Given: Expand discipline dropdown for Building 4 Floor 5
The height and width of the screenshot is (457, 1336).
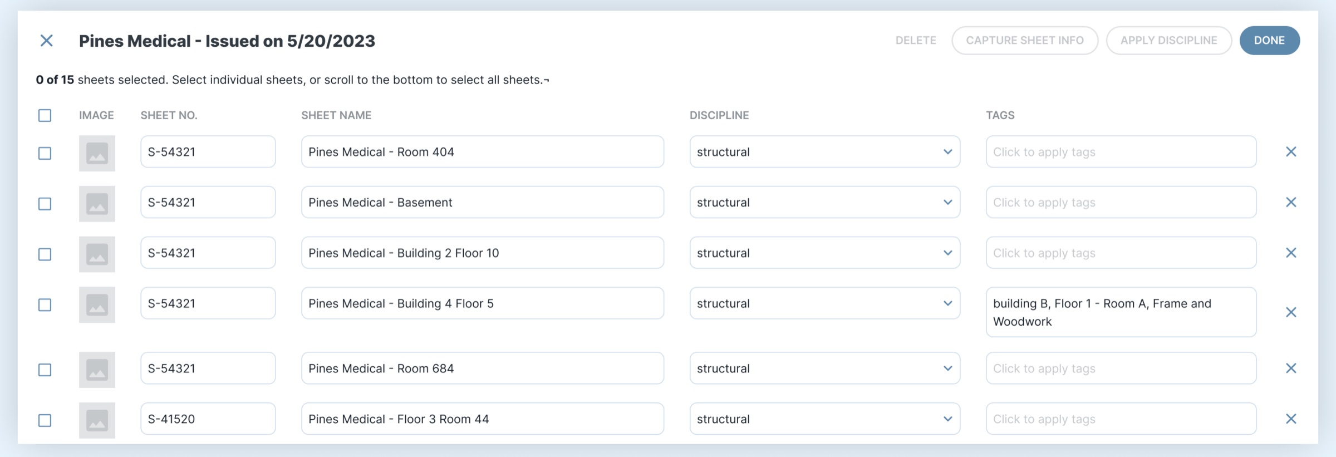Looking at the screenshot, I should [x=825, y=303].
